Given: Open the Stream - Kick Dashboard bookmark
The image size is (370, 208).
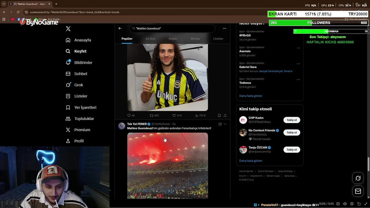Looking at the screenshot, I should [48, 19].
